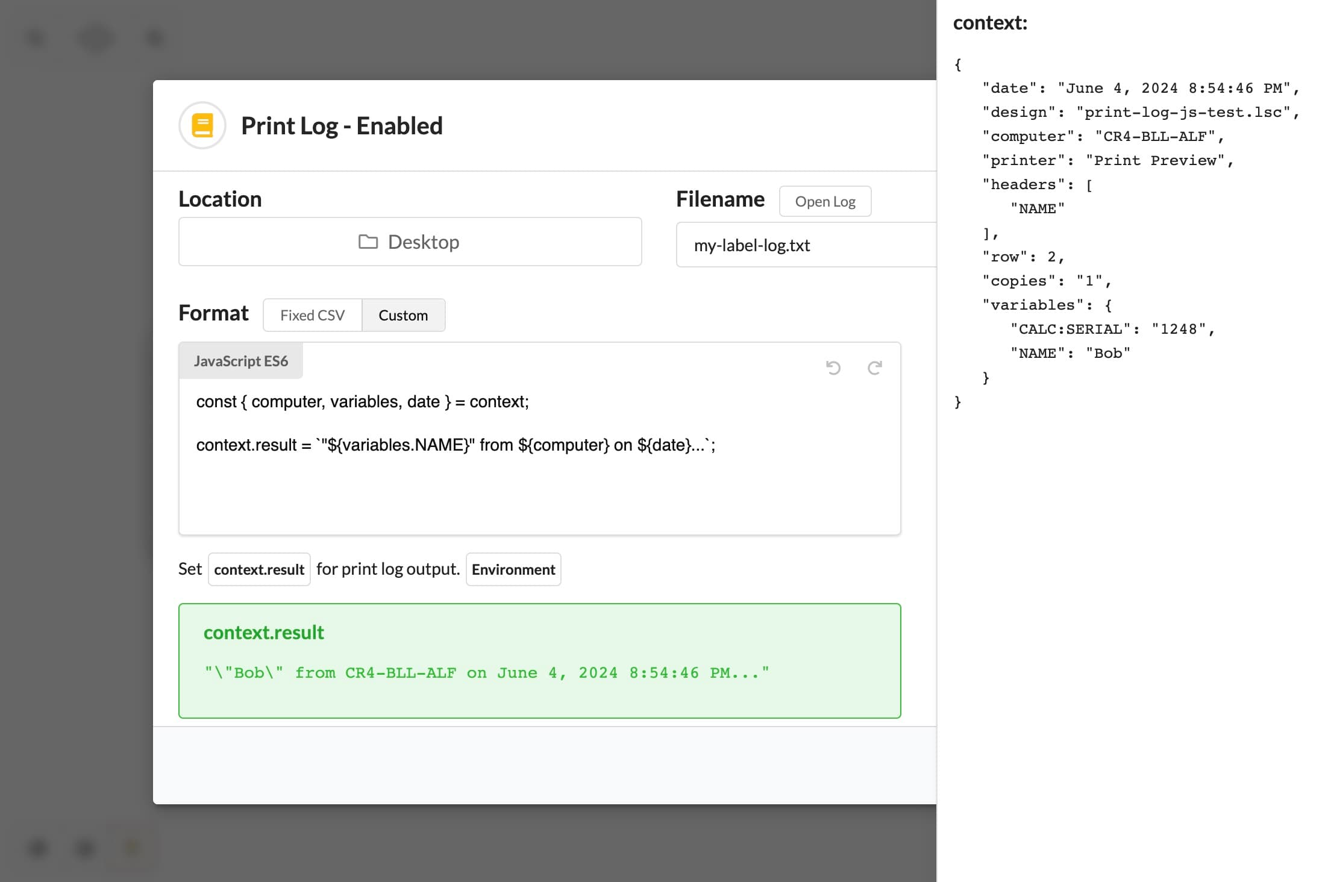Viewport: 1328px width, 882px height.
Task: Click the context: panel heading
Action: click(990, 23)
